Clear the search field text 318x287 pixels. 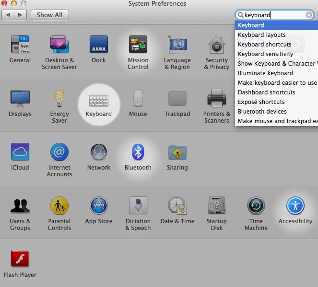tap(309, 15)
